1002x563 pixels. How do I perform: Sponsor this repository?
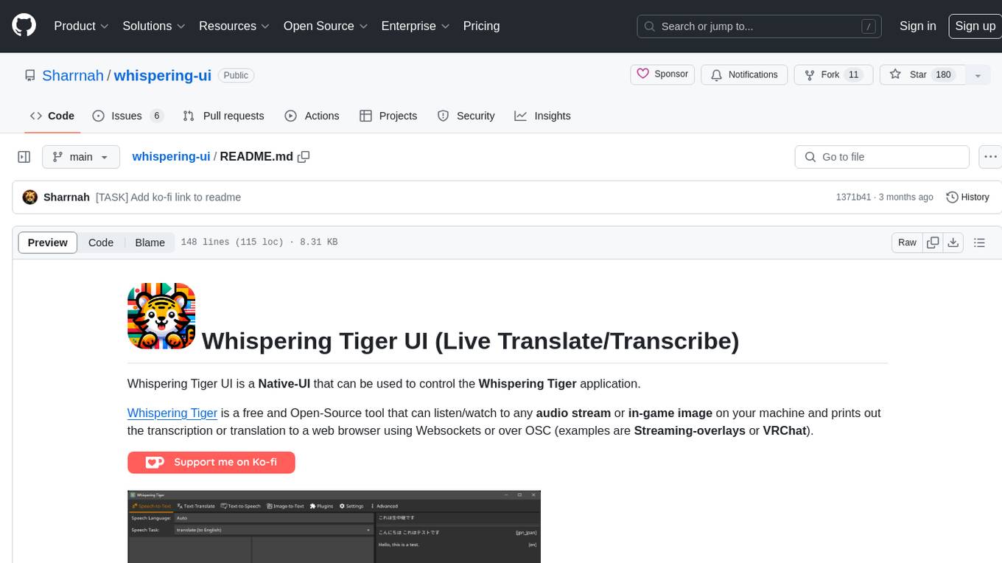point(662,74)
